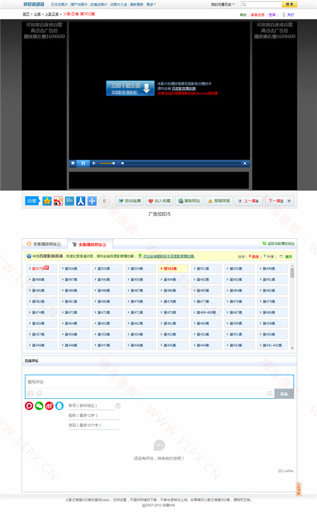This screenshot has height=515, width=317.
Task: Sort episodes by 降序 descending
Action: (254, 257)
